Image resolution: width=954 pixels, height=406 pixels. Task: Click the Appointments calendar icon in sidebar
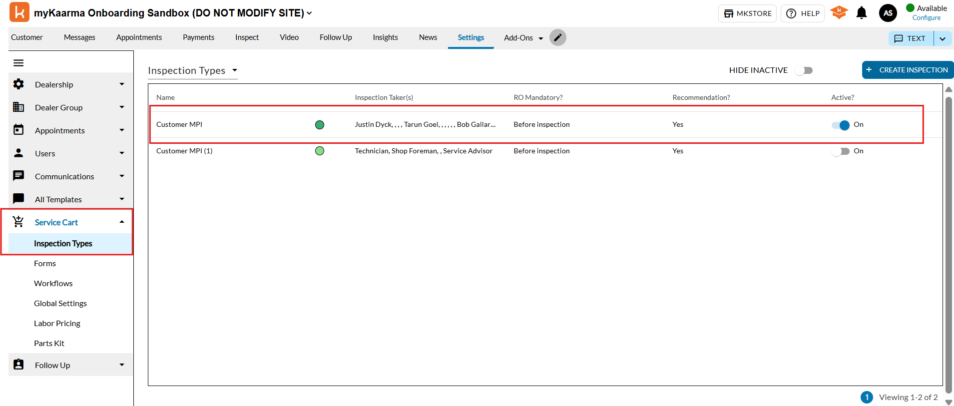(18, 130)
